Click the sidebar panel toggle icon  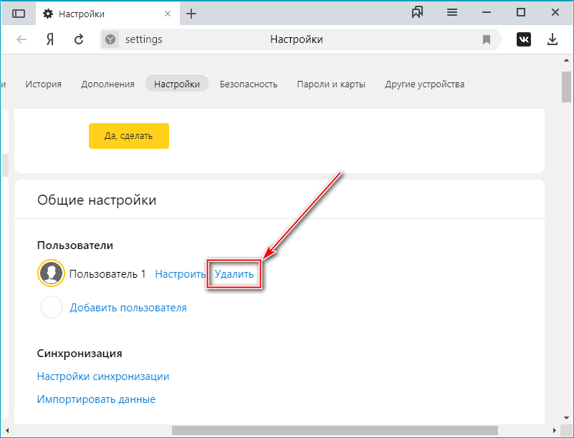tap(19, 14)
